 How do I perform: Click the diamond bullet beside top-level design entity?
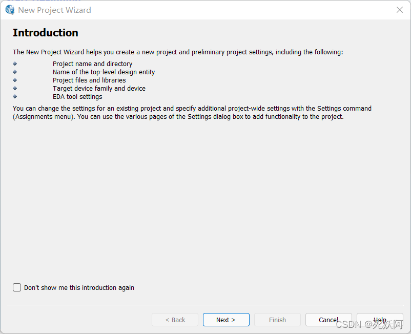tap(15, 72)
